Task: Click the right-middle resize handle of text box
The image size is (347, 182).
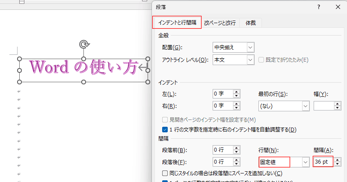Action: 148,70
